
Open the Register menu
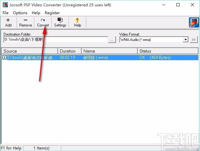coord(52,13)
